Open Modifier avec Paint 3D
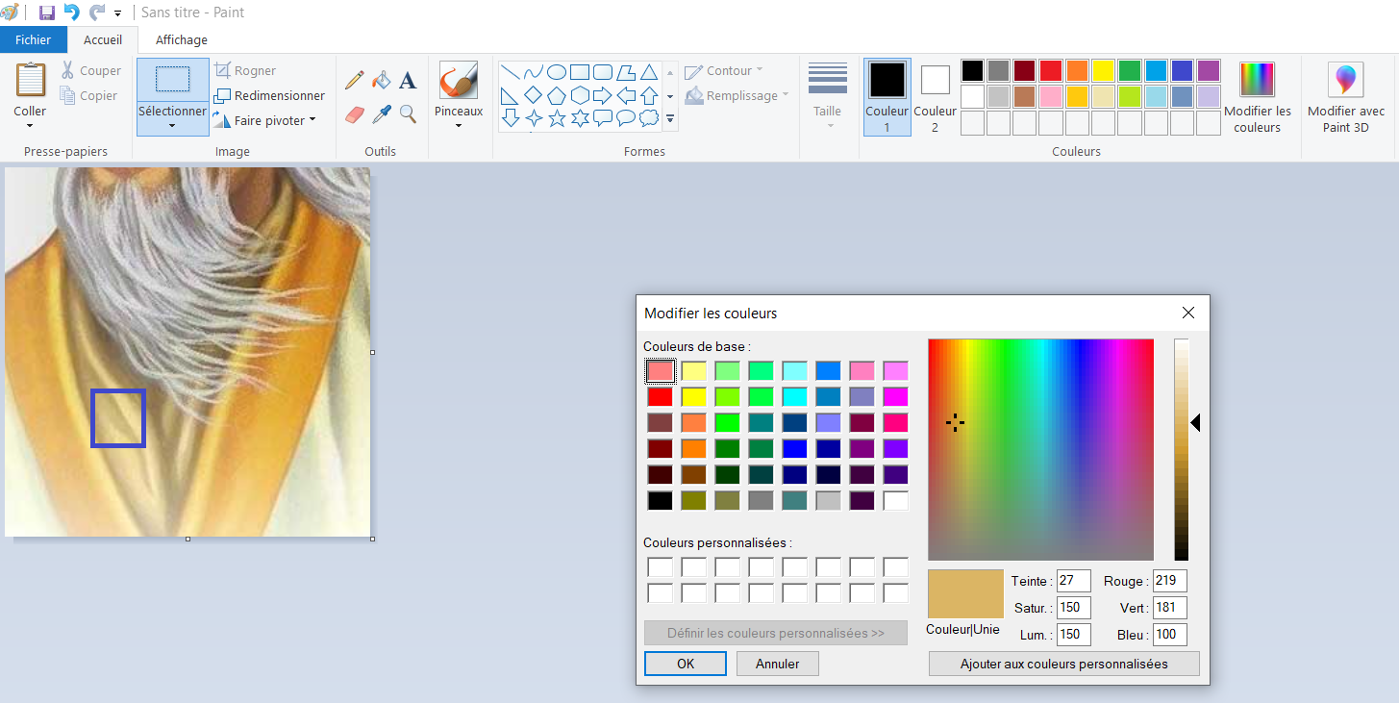This screenshot has width=1399, height=703. click(x=1345, y=97)
